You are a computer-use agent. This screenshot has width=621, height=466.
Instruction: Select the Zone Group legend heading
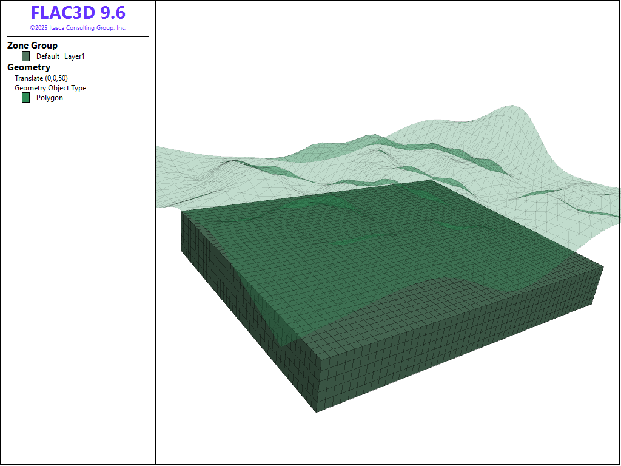click(x=32, y=46)
